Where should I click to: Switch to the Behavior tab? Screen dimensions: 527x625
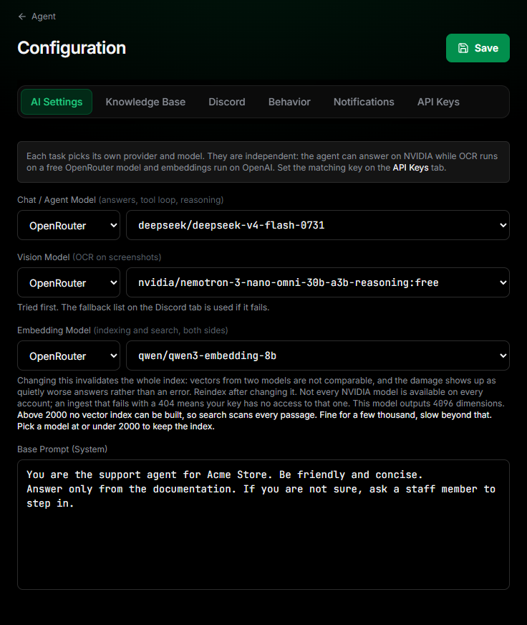point(289,102)
